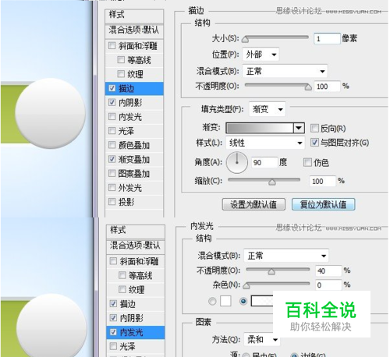Open the gradient picker arrow beside the gradient bar
390x357 pixels.
click(x=299, y=128)
